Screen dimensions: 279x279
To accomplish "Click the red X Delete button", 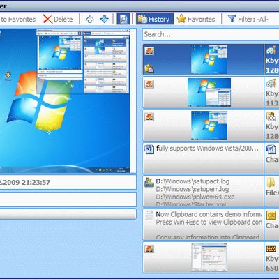I will [58, 19].
